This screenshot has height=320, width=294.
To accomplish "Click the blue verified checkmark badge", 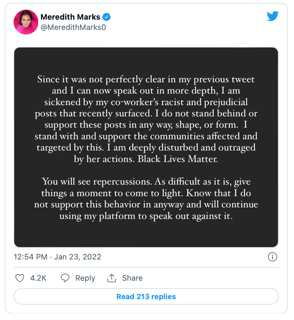I will click(x=106, y=17).
